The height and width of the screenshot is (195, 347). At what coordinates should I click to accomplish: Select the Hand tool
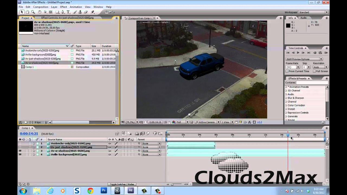point(27,12)
